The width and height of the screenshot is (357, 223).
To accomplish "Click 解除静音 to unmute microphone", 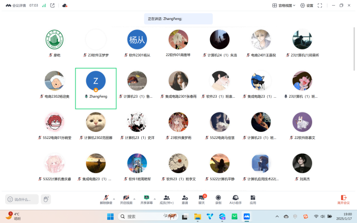I will 106,200.
